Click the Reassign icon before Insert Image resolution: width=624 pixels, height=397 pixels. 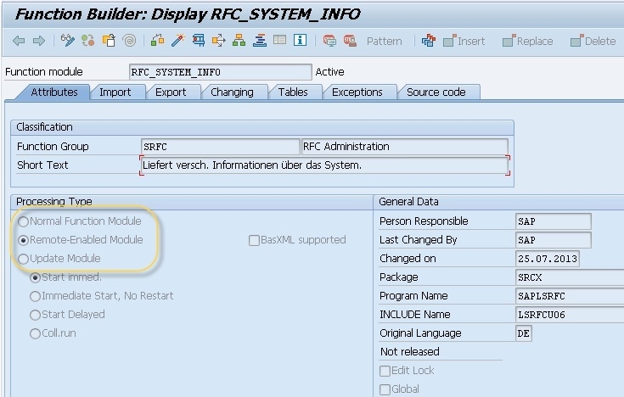429,41
